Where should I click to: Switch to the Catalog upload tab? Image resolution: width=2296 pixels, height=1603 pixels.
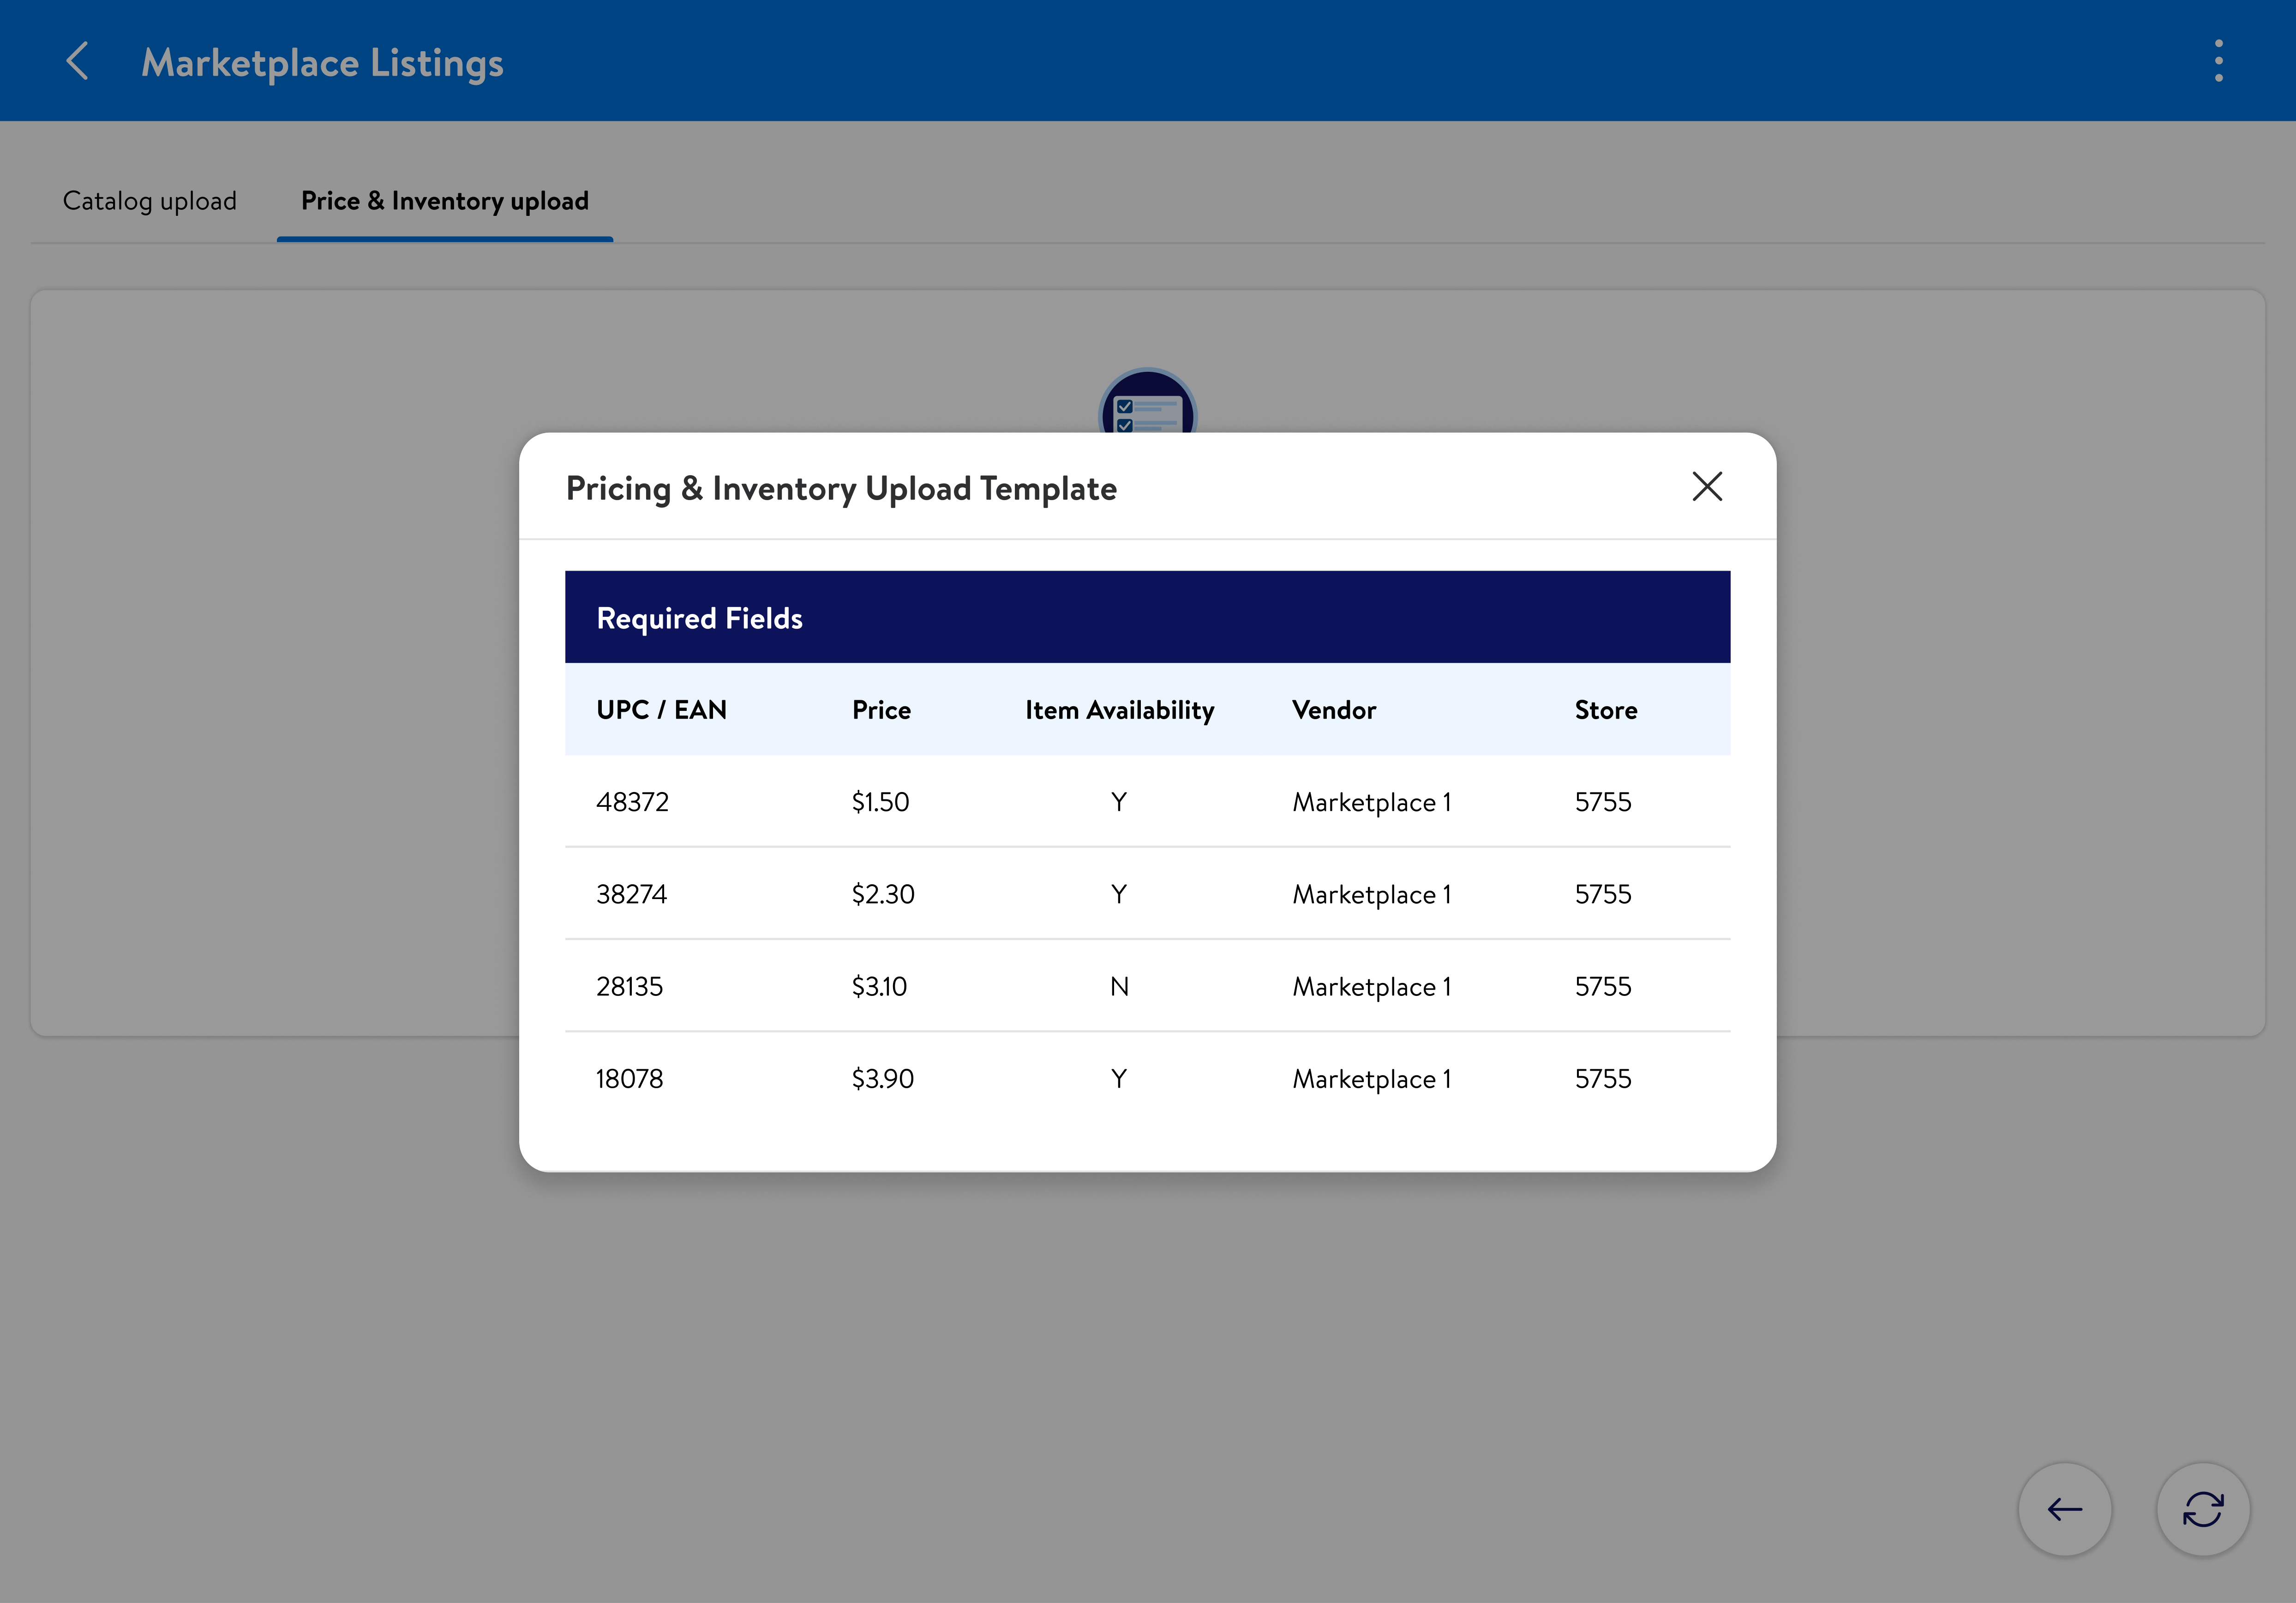(150, 201)
